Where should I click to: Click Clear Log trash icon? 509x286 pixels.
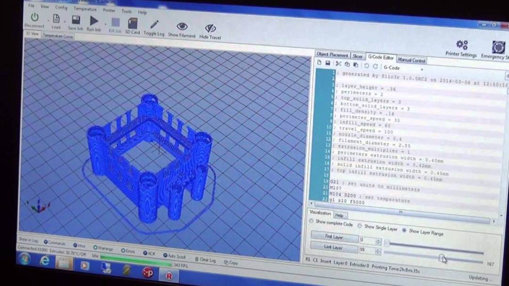point(197,259)
